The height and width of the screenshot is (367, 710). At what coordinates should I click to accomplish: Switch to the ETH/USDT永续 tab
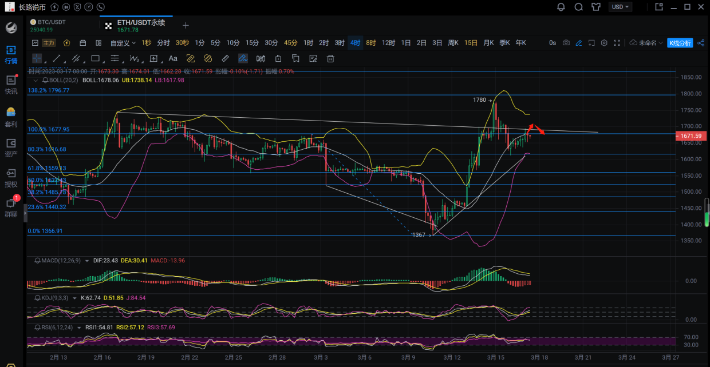pyautogui.click(x=136, y=25)
